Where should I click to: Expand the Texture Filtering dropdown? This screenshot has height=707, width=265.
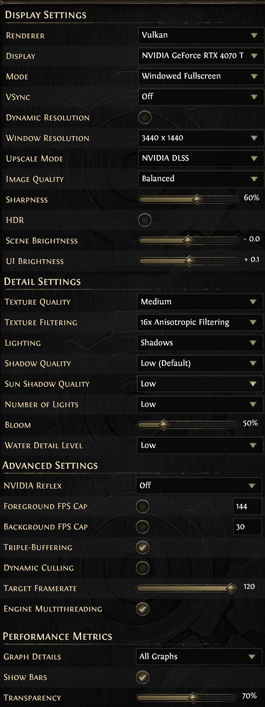(199, 323)
